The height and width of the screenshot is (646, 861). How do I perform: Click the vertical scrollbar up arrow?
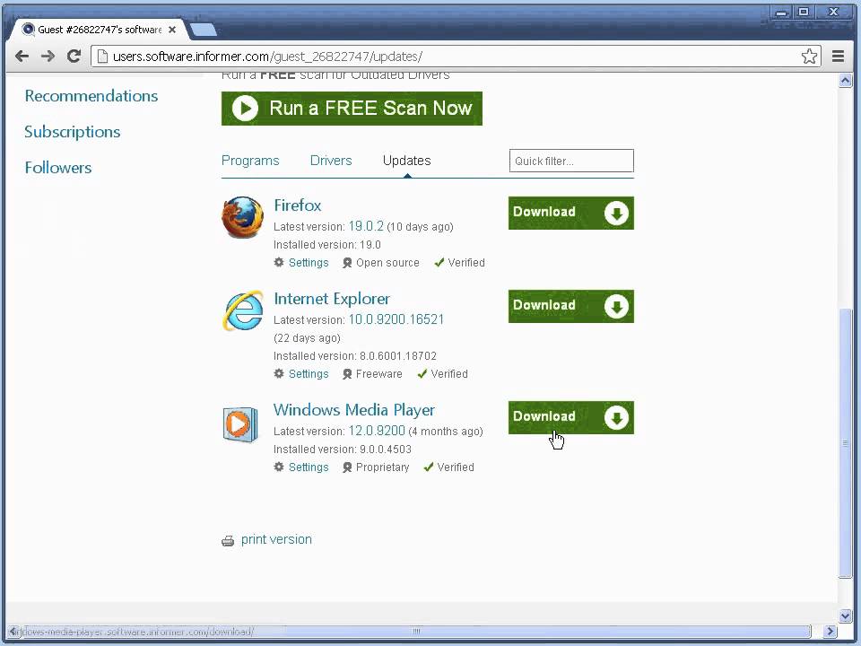click(845, 81)
